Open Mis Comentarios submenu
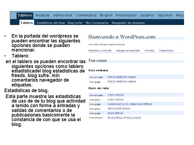 [x=97, y=23]
